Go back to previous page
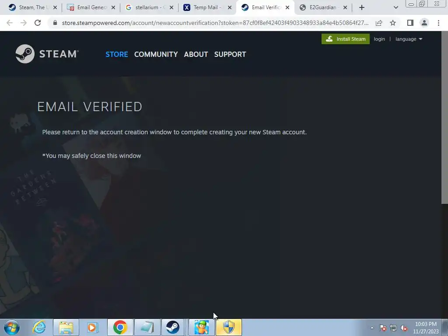Viewport: 448px width, 336px height. (x=10, y=23)
